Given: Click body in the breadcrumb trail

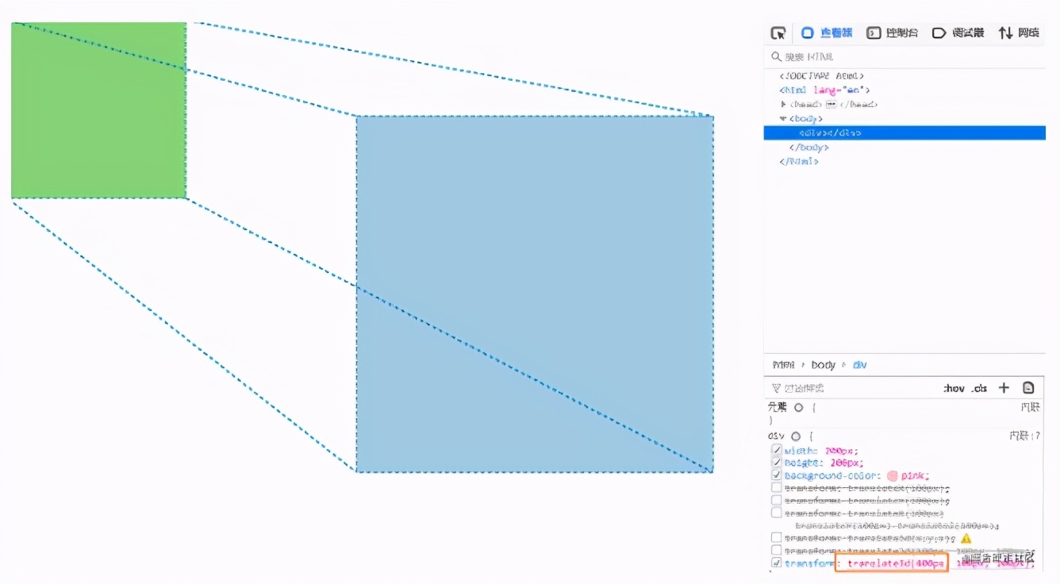Looking at the screenshot, I should pyautogui.click(x=824, y=365).
